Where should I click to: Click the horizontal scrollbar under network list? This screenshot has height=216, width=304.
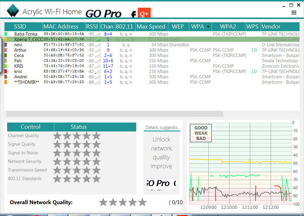pos(115,114)
